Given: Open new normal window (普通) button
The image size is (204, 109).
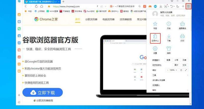Looking at the screenshot, I should pyautogui.click(x=168, y=60).
